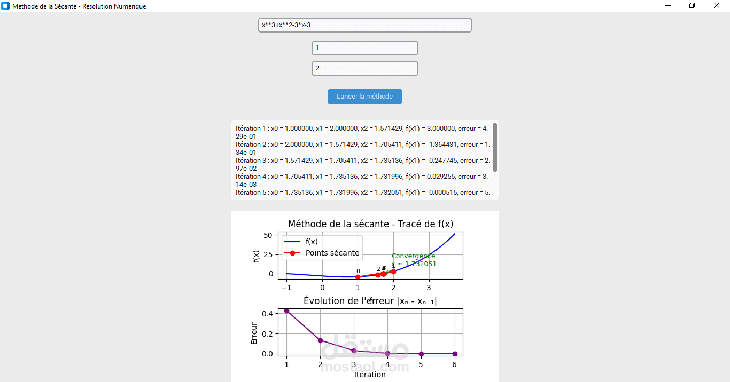Click the plot title Méthode de la sécante

370,224
